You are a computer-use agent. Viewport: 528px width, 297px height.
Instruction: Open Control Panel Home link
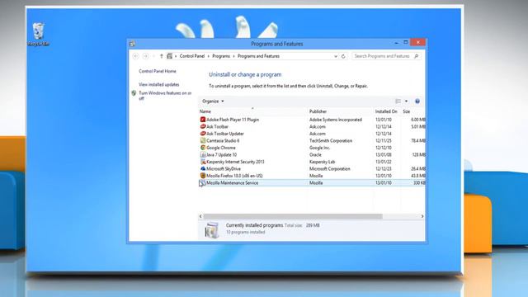pyautogui.click(x=158, y=72)
